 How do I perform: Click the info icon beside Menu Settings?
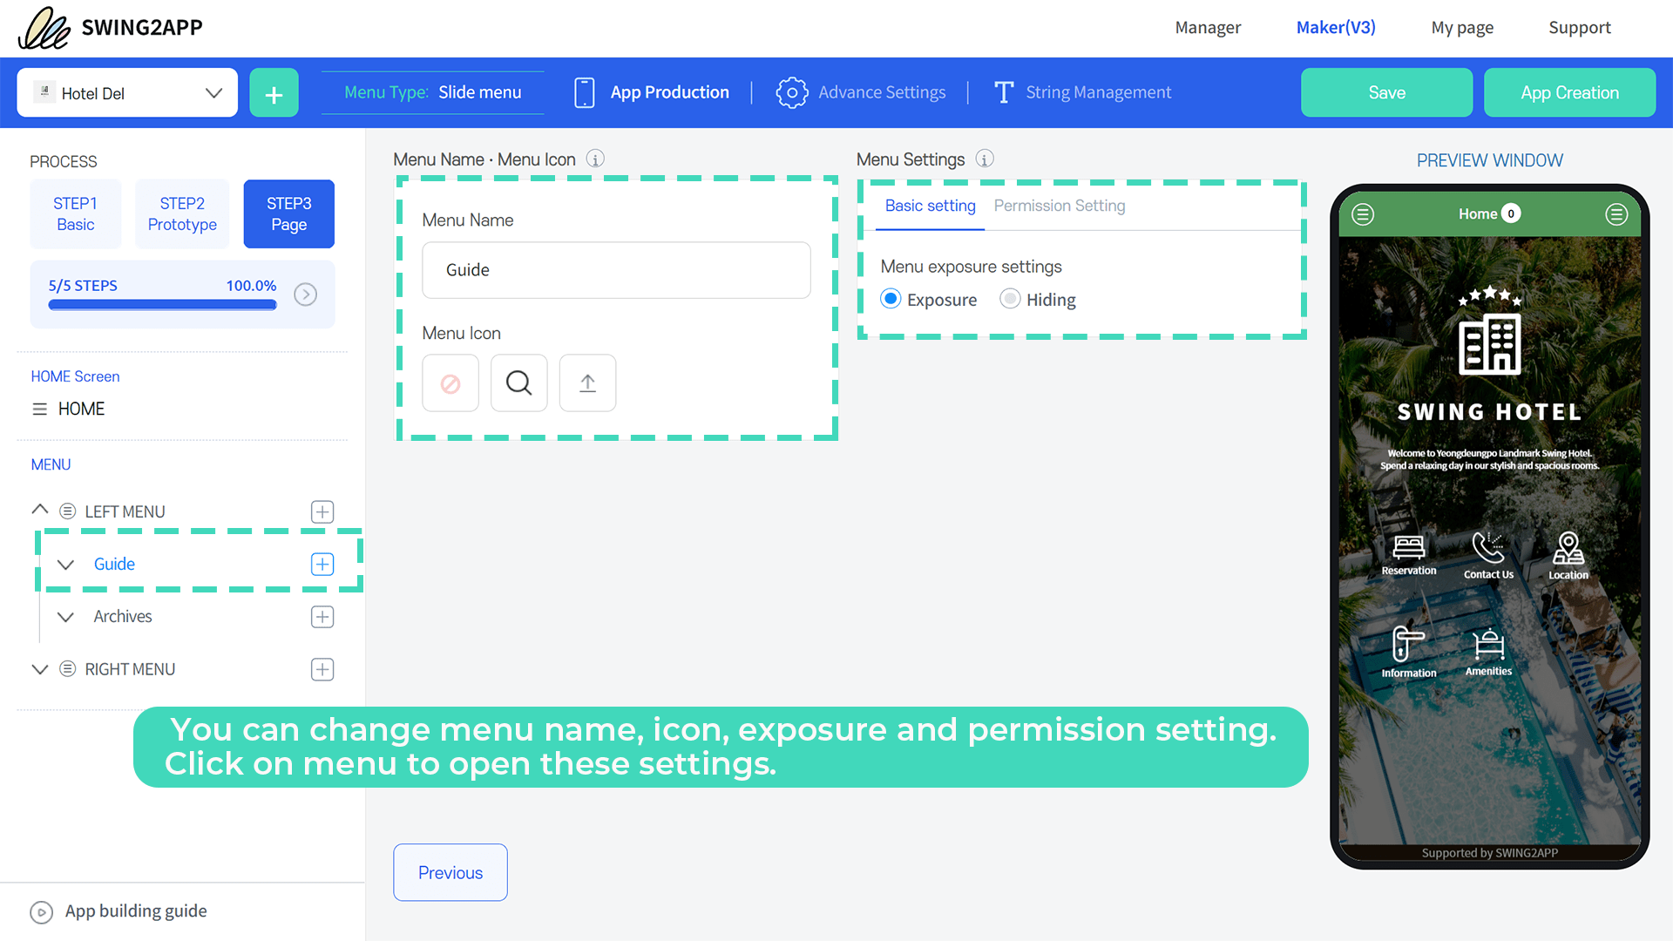click(985, 159)
